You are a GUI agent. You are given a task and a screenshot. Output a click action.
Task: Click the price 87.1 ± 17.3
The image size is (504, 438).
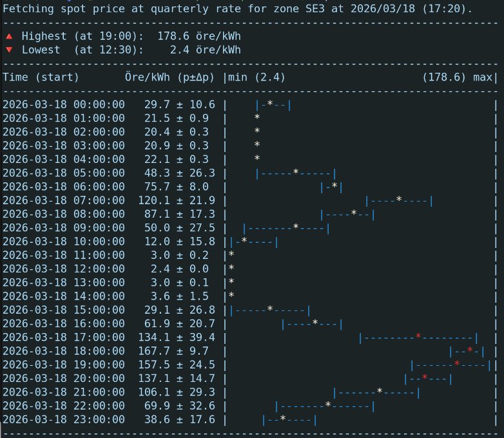pyautogui.click(x=180, y=214)
